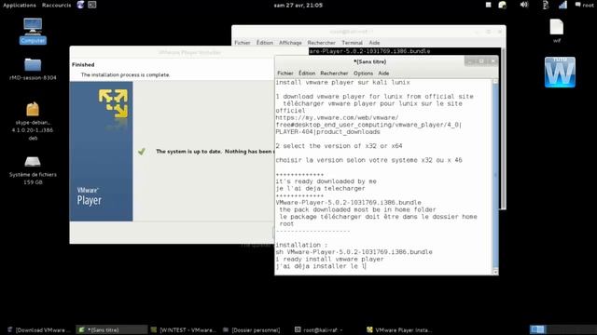This screenshot has width=597, height=335.
Task: Open Aide menu in the text editor
Action: pyautogui.click(x=383, y=73)
